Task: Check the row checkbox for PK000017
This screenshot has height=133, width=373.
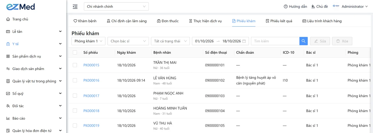Action: point(75,96)
